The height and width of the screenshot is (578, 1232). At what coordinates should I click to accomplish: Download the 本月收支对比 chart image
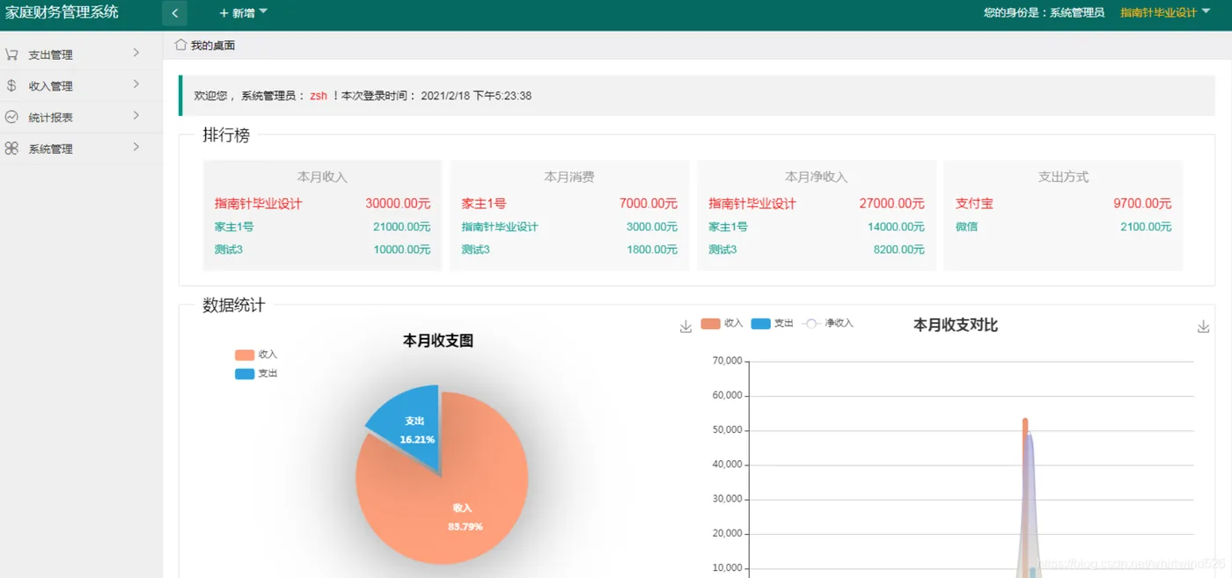click(x=1203, y=327)
